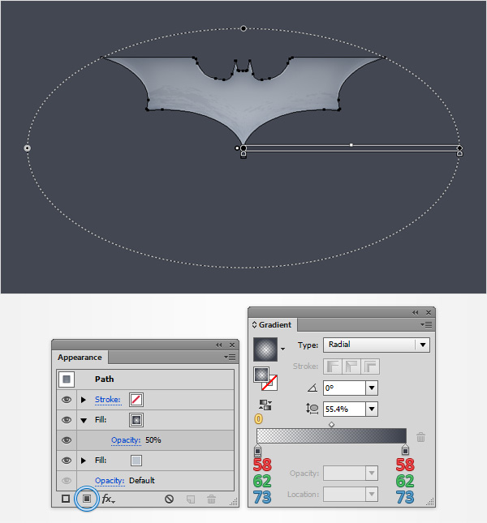Screen dimensions: 487x523
Task: Toggle visibility of Opacity Default row
Action: 67,480
